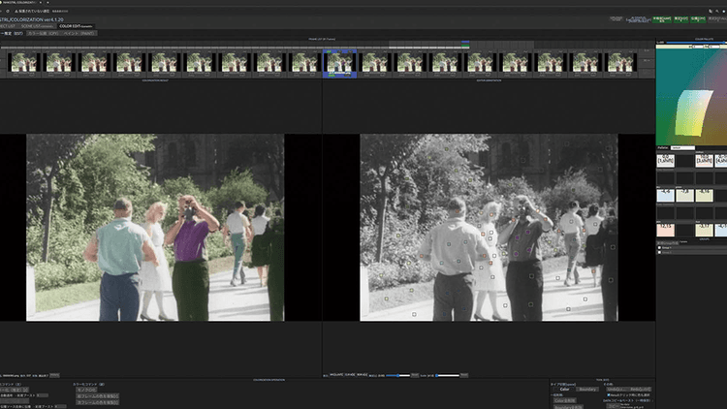The image size is (727, 409).
Task: Click the yellow-green gradient in the color picker
Action: [694, 113]
